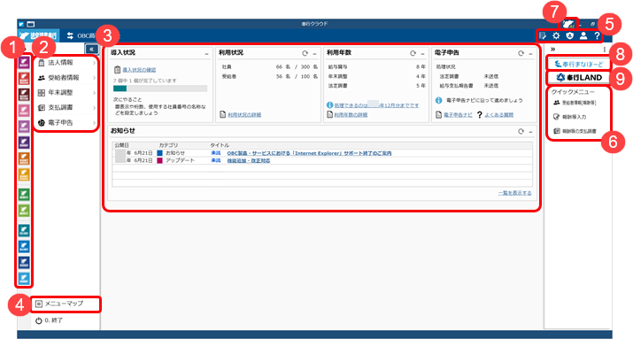Viewport: 633px width, 339px height.
Task: Click the 奉行LAND button
Action: coord(579,78)
